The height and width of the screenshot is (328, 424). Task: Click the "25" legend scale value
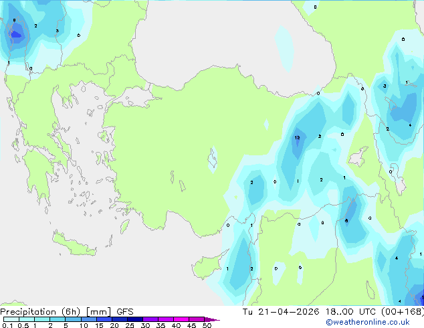(130, 325)
